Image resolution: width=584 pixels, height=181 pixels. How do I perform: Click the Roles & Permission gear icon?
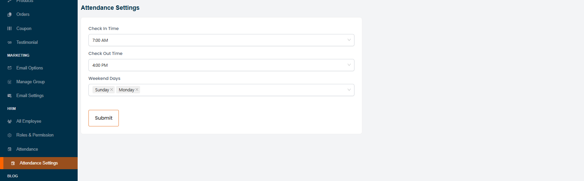coord(9,135)
